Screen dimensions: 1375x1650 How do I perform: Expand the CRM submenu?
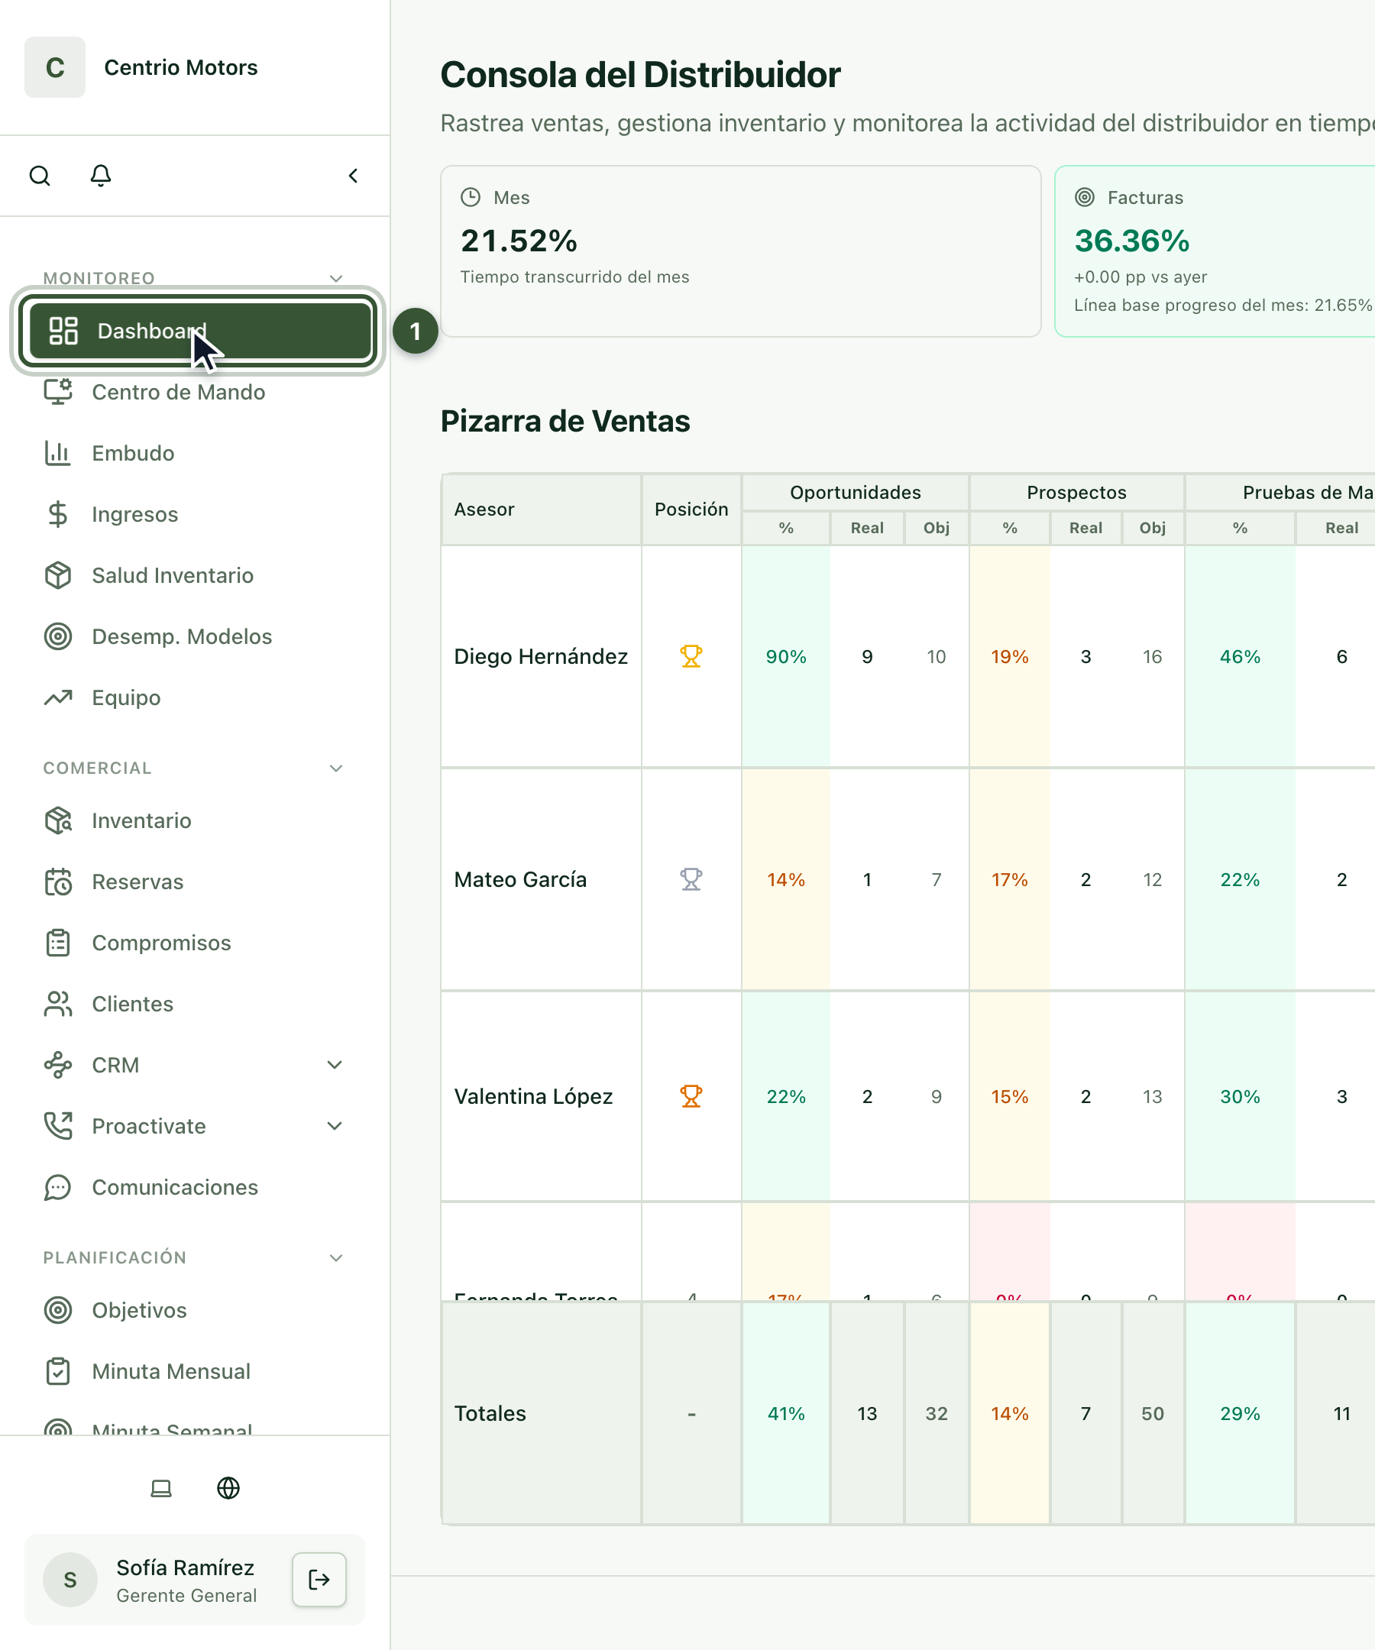pyautogui.click(x=335, y=1065)
